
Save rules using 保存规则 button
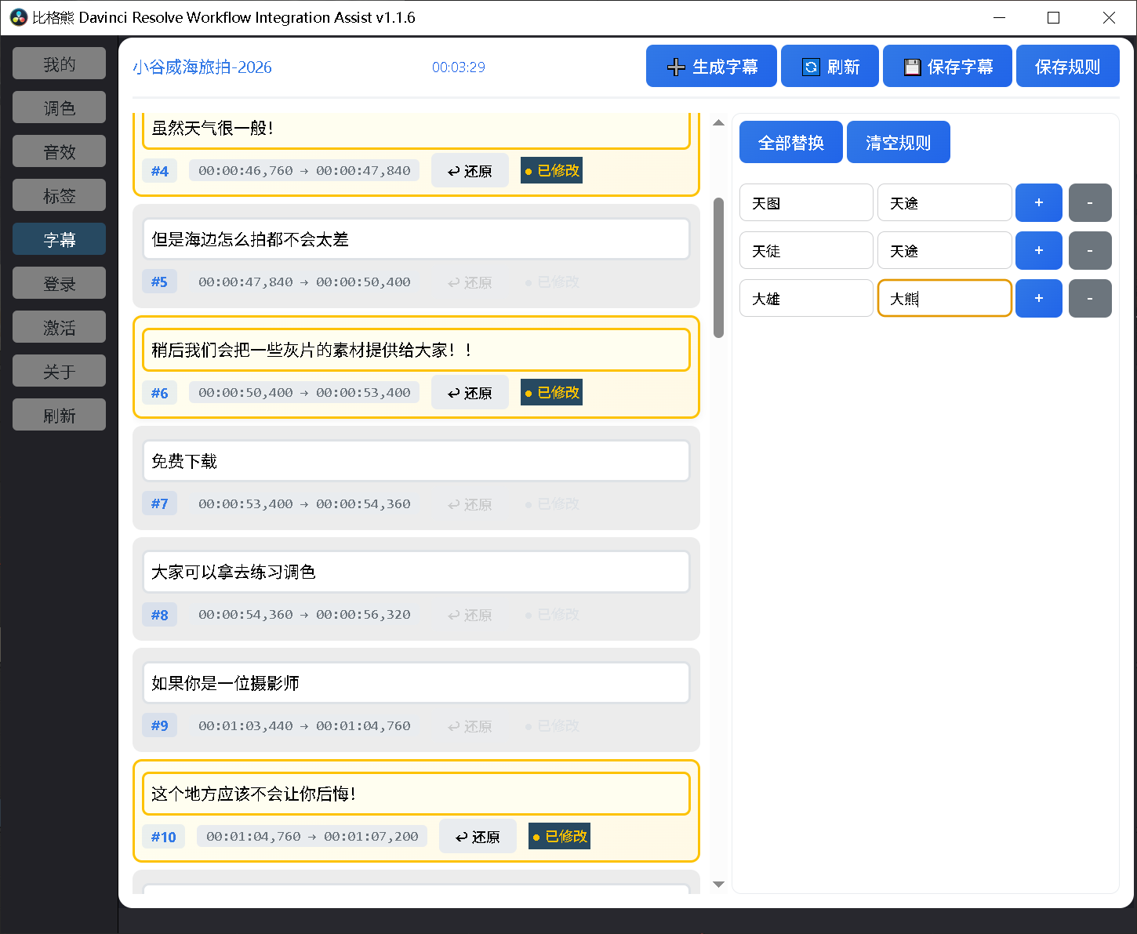1066,67
